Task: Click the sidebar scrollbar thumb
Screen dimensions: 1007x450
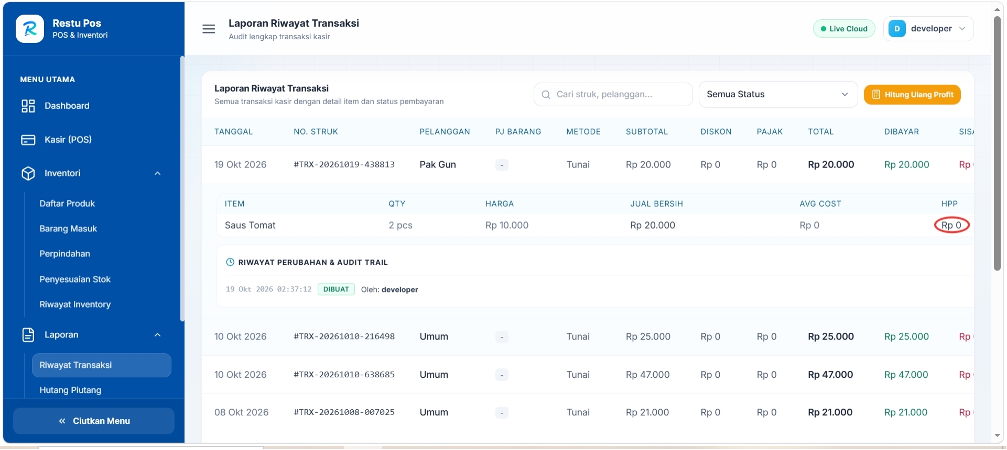Action: [182, 188]
